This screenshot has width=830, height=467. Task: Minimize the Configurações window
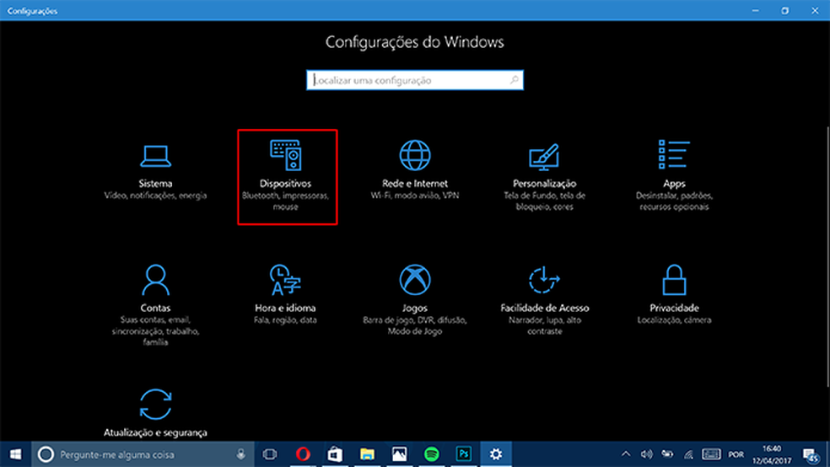coord(756,11)
